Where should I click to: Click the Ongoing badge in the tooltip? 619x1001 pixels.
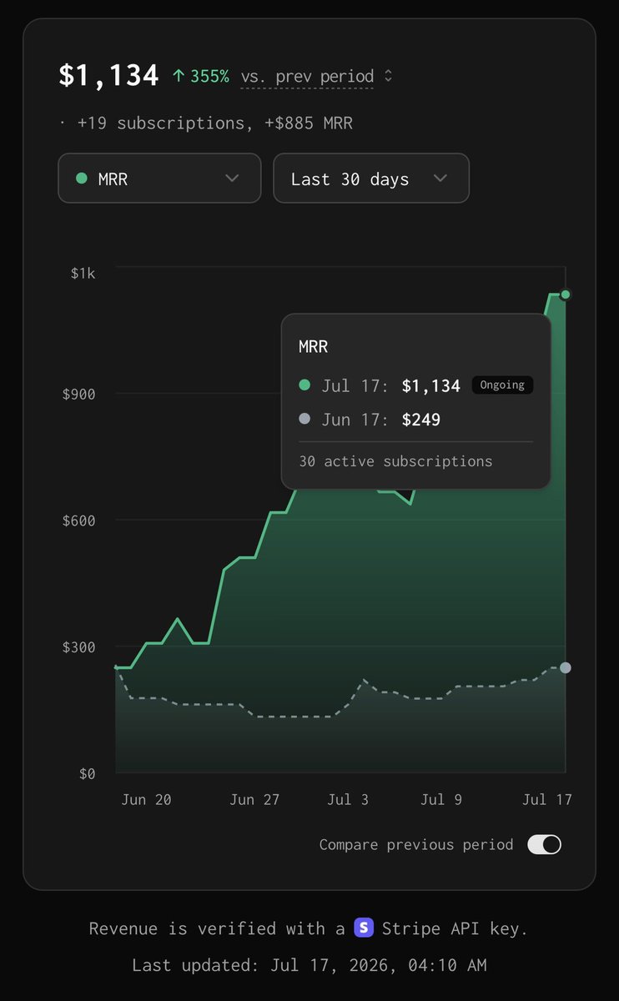[x=502, y=385]
